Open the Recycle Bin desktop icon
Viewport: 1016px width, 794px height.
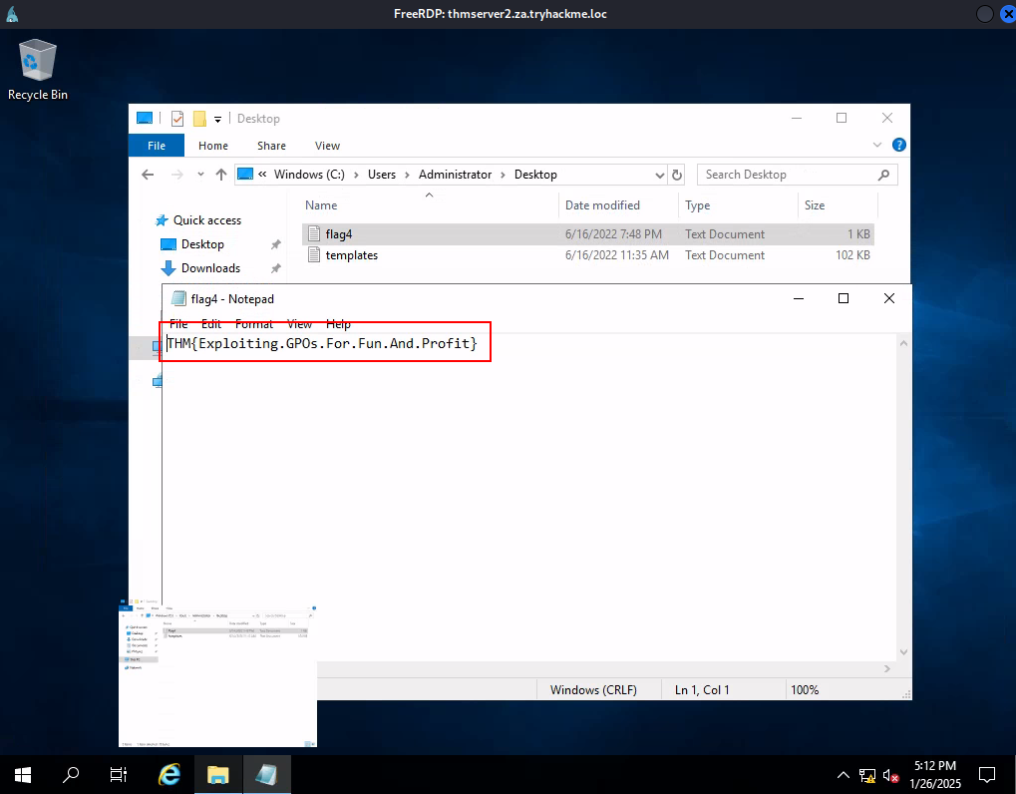[x=38, y=70]
